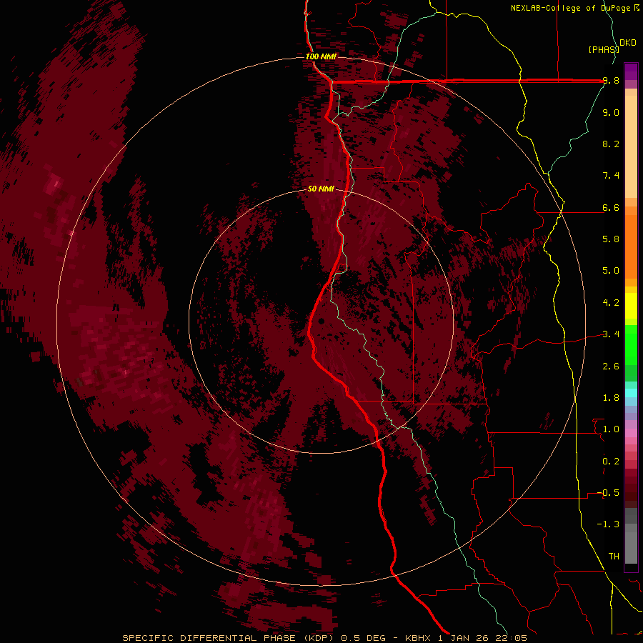Screen dimensions: 643x643
Task: Select the [PHAS] legend heading
Action: tap(604, 49)
